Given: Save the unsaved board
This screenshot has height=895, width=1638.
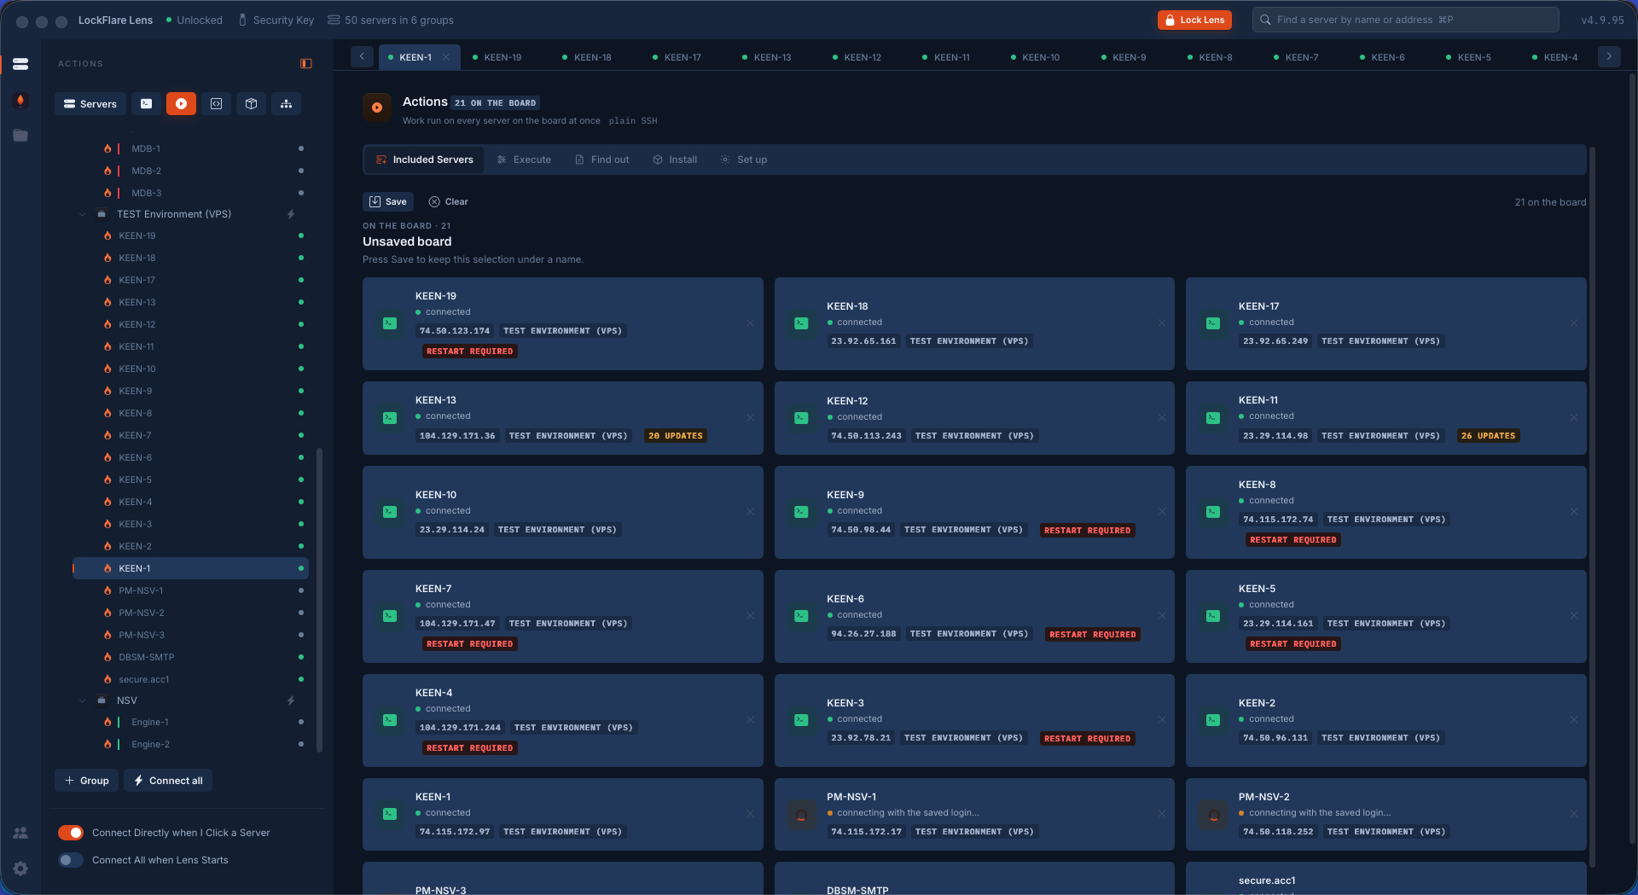Looking at the screenshot, I should [388, 202].
